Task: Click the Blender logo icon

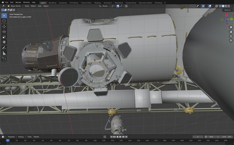Action: (x=3, y=2)
